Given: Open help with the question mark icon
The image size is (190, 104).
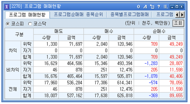Looking at the screenshot, I should click(159, 7).
